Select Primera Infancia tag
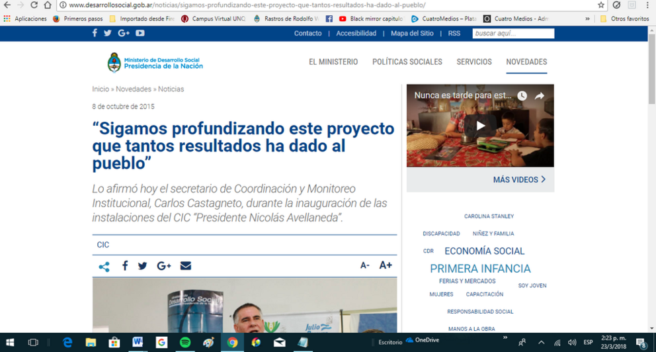Viewport: 656px width, 352px height. (x=480, y=268)
